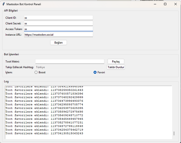The image size is (181, 143).
Task: Click the Access Token: label
Action: coord(14,29)
